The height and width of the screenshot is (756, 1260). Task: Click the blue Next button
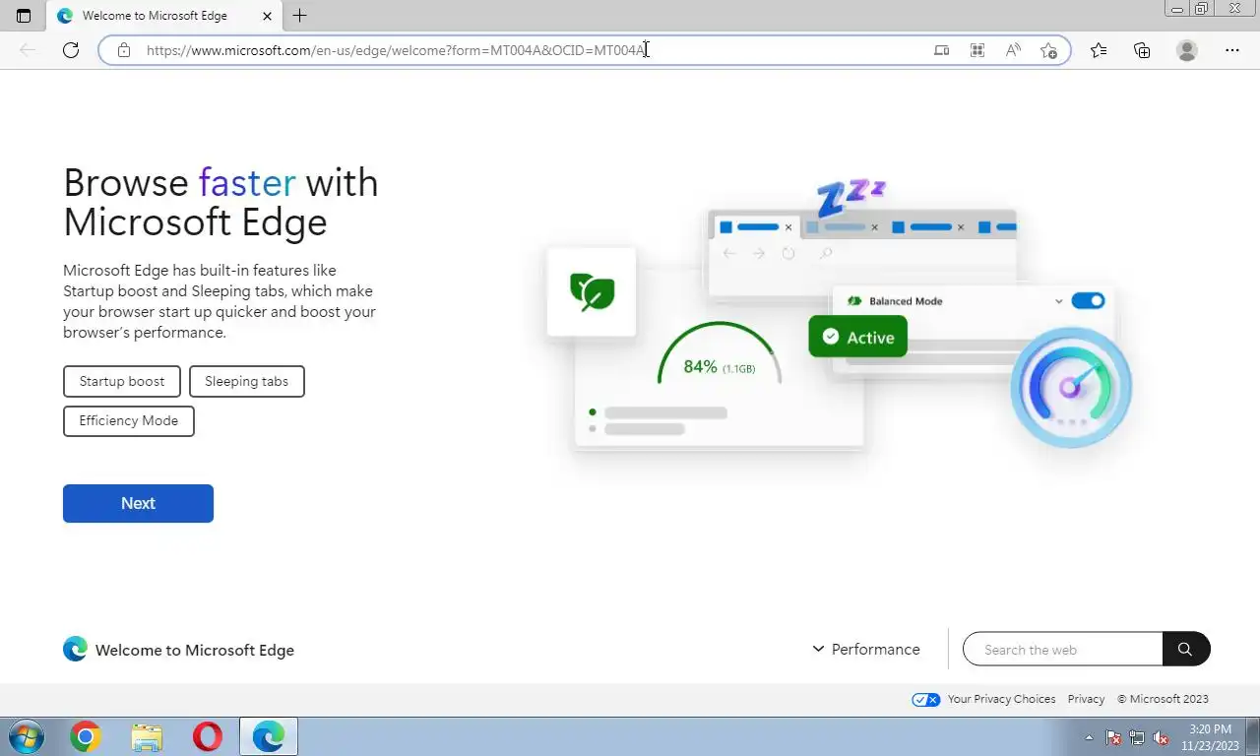tap(138, 503)
